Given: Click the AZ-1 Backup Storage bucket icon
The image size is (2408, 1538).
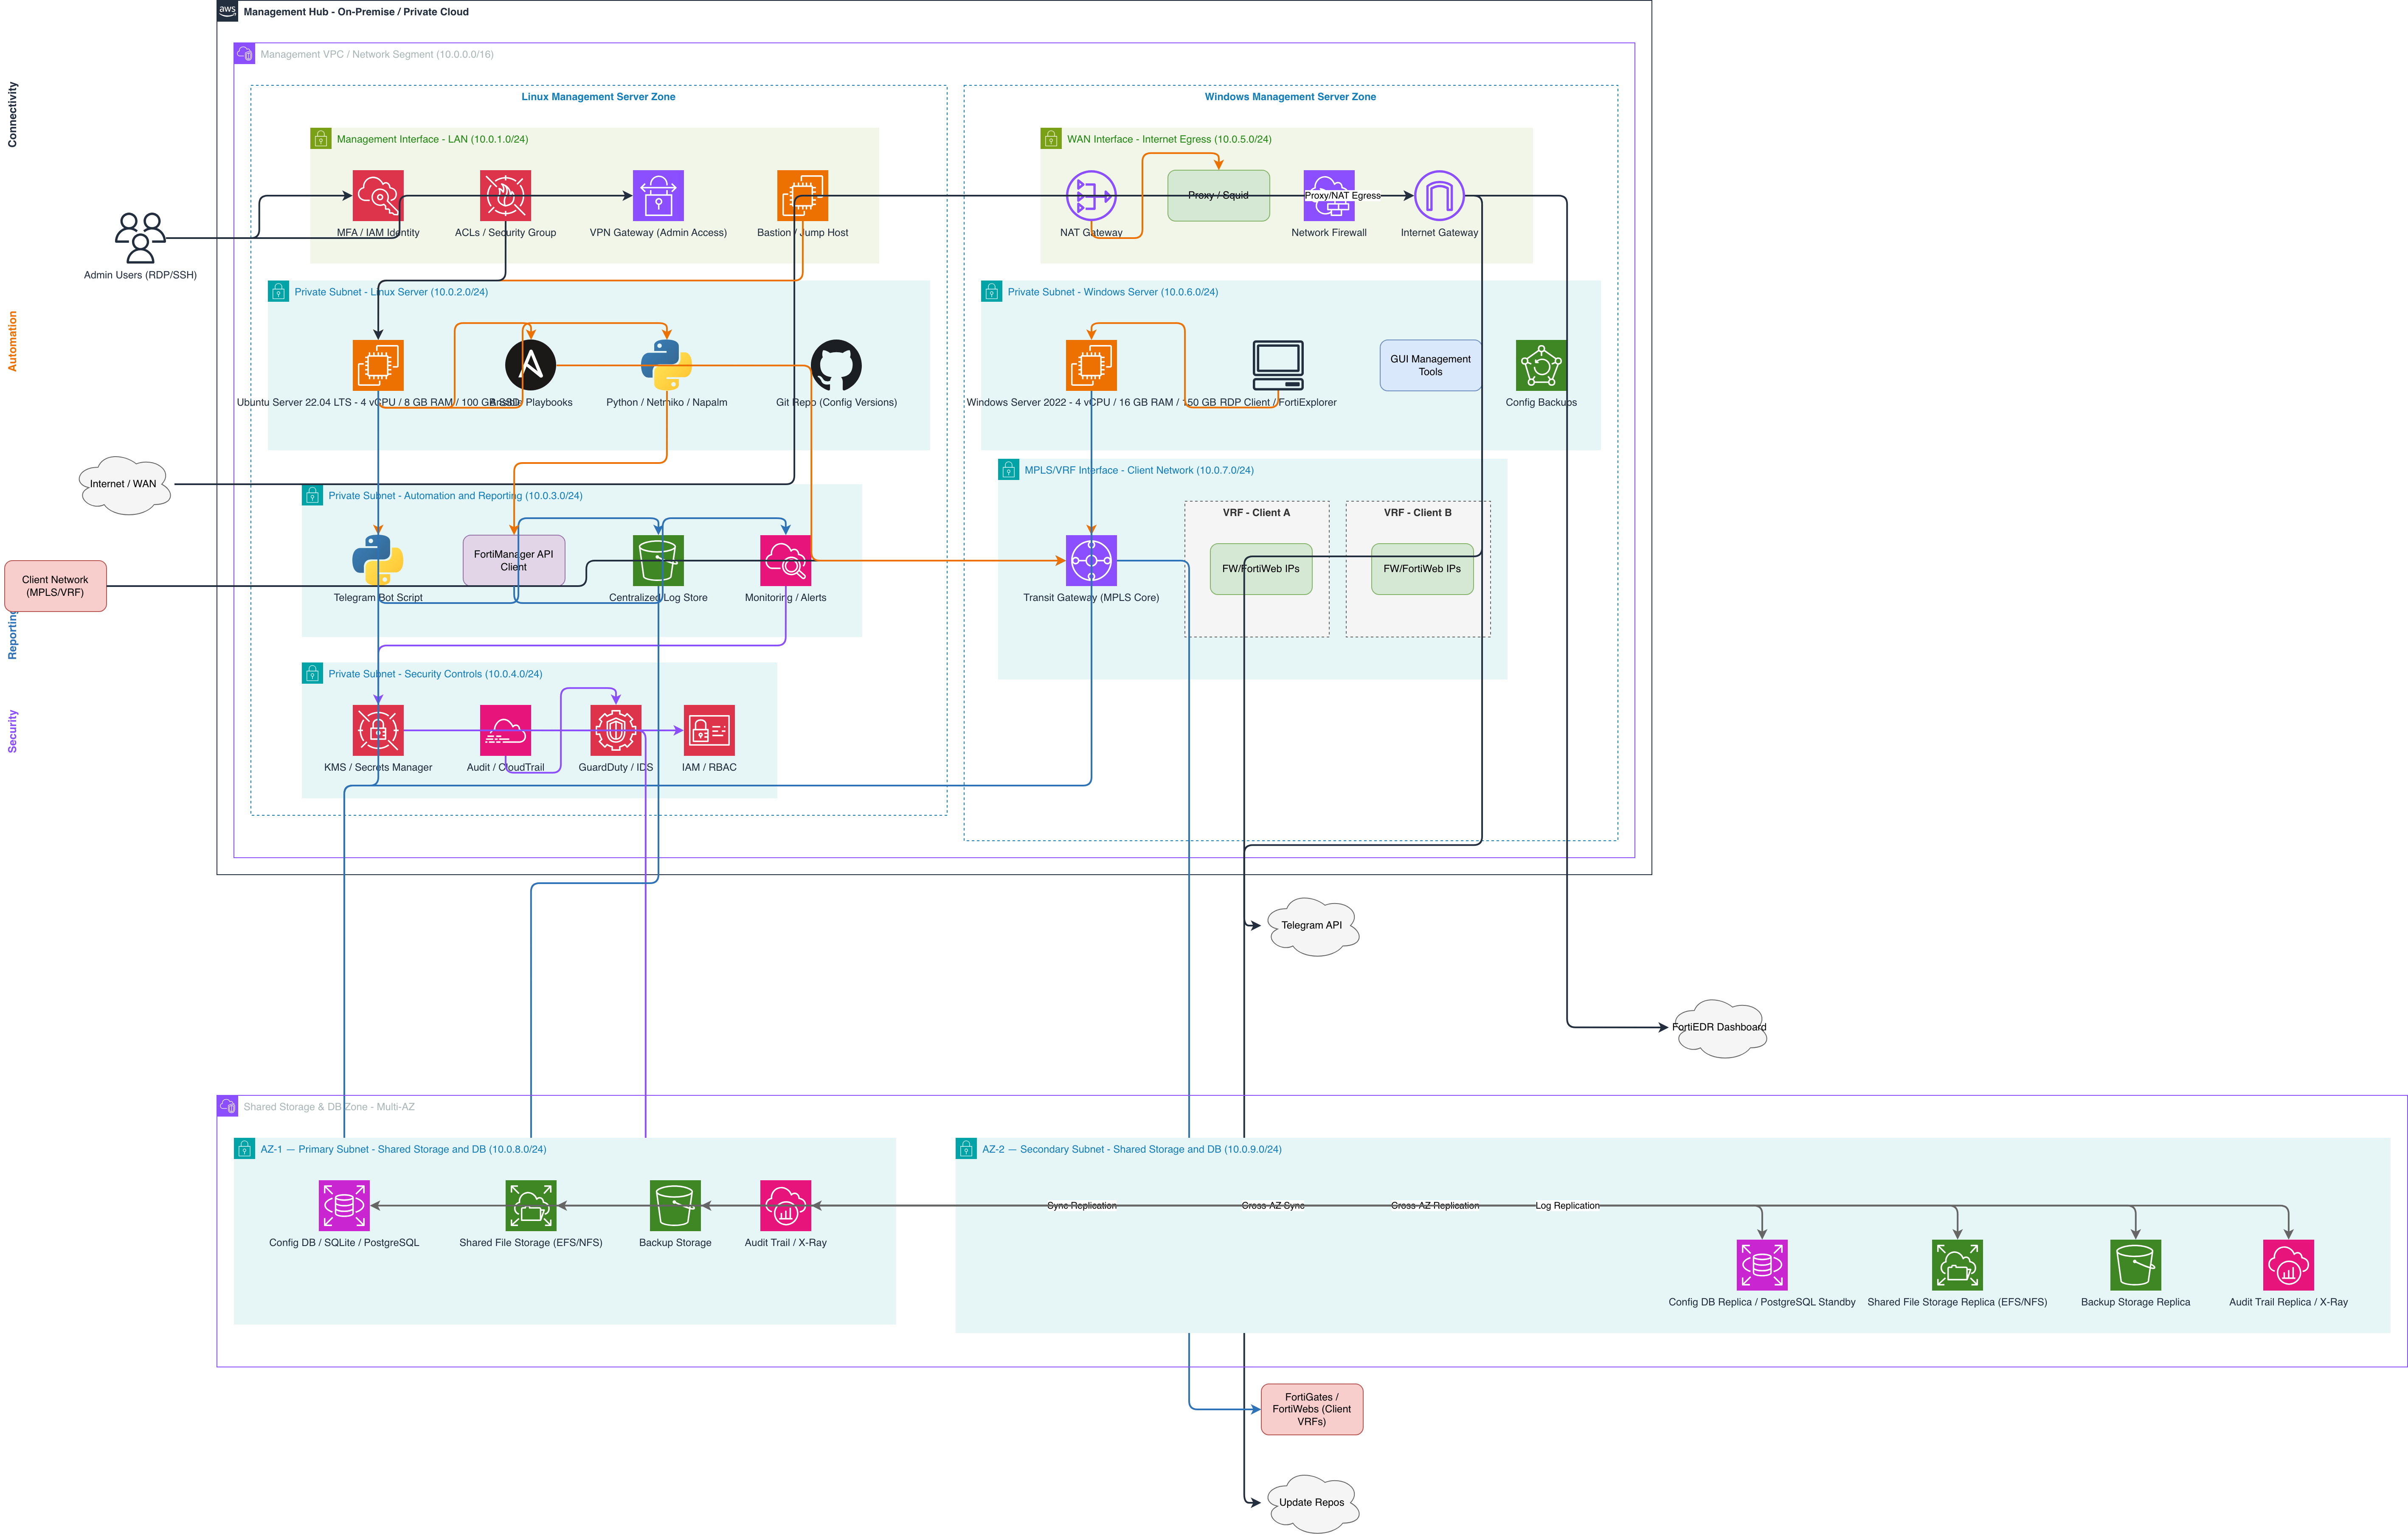Looking at the screenshot, I should [x=675, y=1205].
